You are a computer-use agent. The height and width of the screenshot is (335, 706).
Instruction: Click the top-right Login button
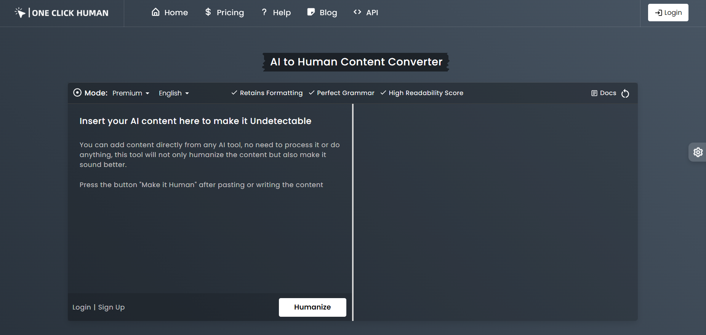click(668, 13)
